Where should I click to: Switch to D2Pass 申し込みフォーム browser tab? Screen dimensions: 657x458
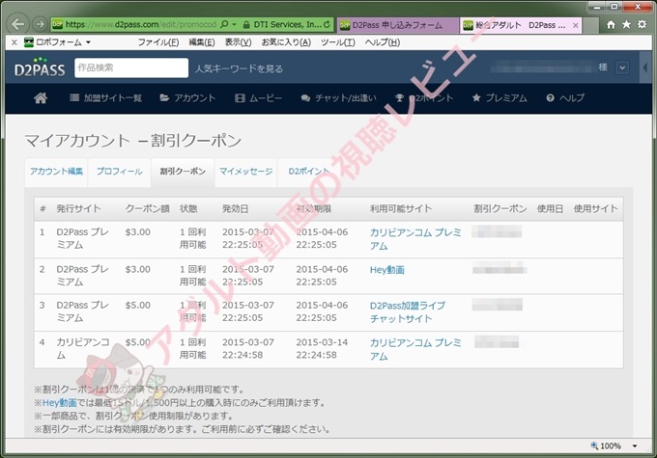[397, 25]
